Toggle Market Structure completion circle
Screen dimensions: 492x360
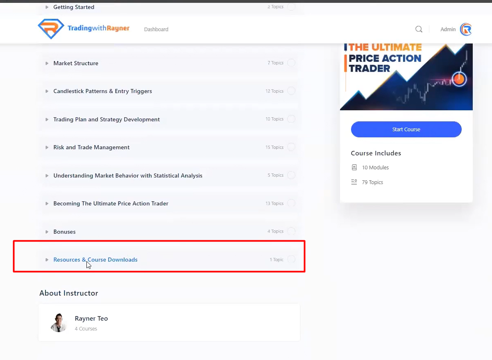coord(291,63)
